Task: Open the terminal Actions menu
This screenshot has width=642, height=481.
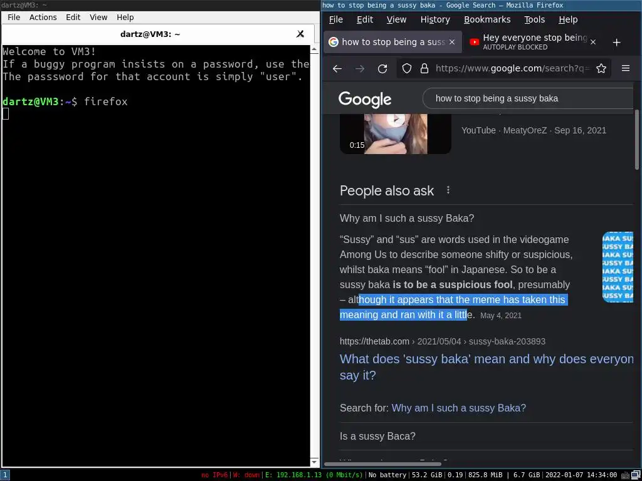Action: click(43, 17)
